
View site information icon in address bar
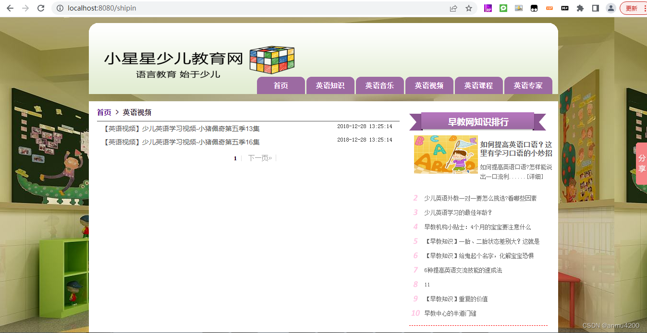tap(60, 8)
